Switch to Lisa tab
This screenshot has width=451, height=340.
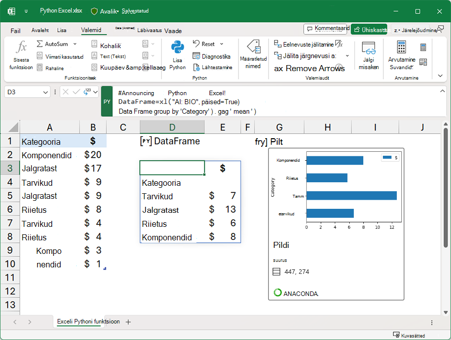click(x=62, y=30)
